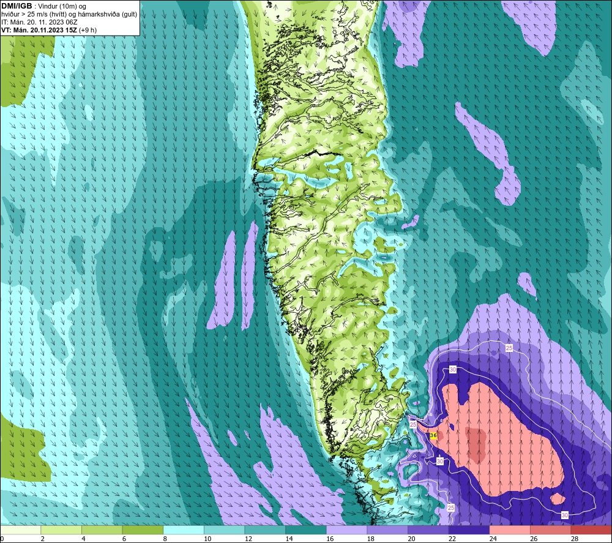Pick the pale cyan 8–10 m/s legend swatch
Viewport: 612px width, 543px height.
pos(184,530)
